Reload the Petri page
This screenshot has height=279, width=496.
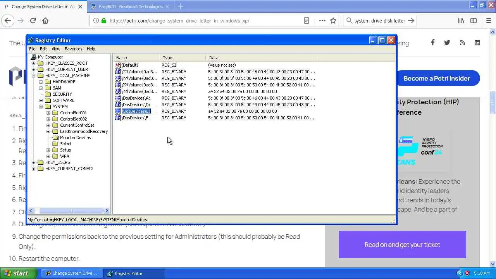click(x=33, y=21)
